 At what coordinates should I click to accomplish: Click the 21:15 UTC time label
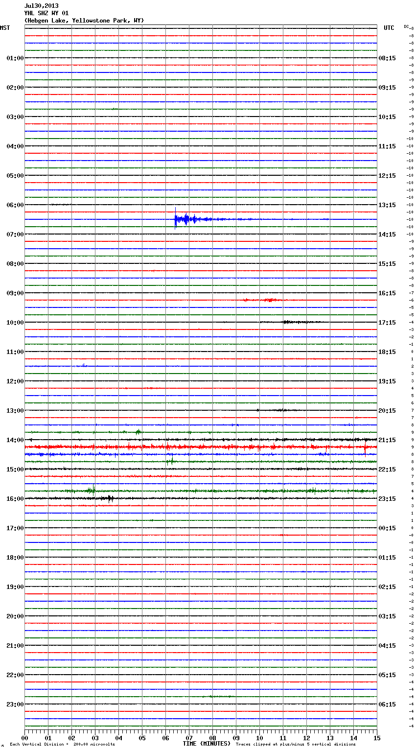click(x=387, y=440)
